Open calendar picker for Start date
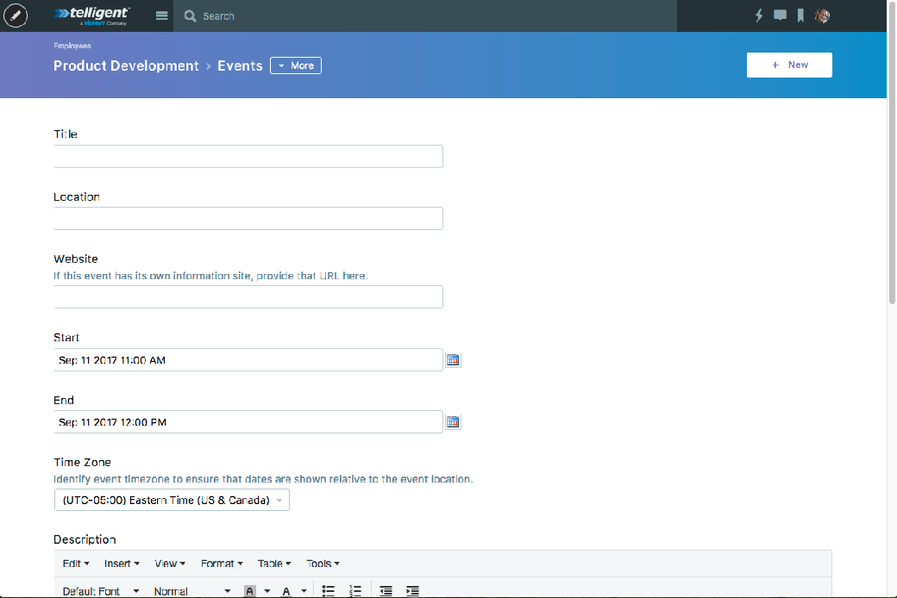897x598 pixels. coord(453,360)
